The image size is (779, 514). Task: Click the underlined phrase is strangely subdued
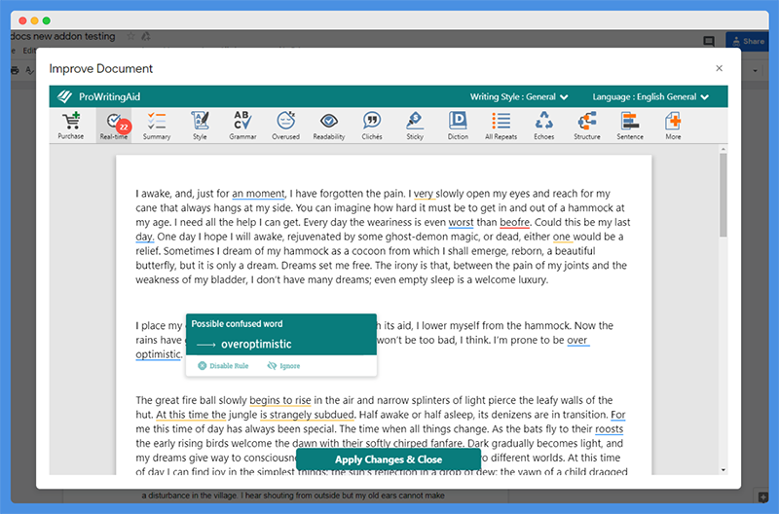307,414
